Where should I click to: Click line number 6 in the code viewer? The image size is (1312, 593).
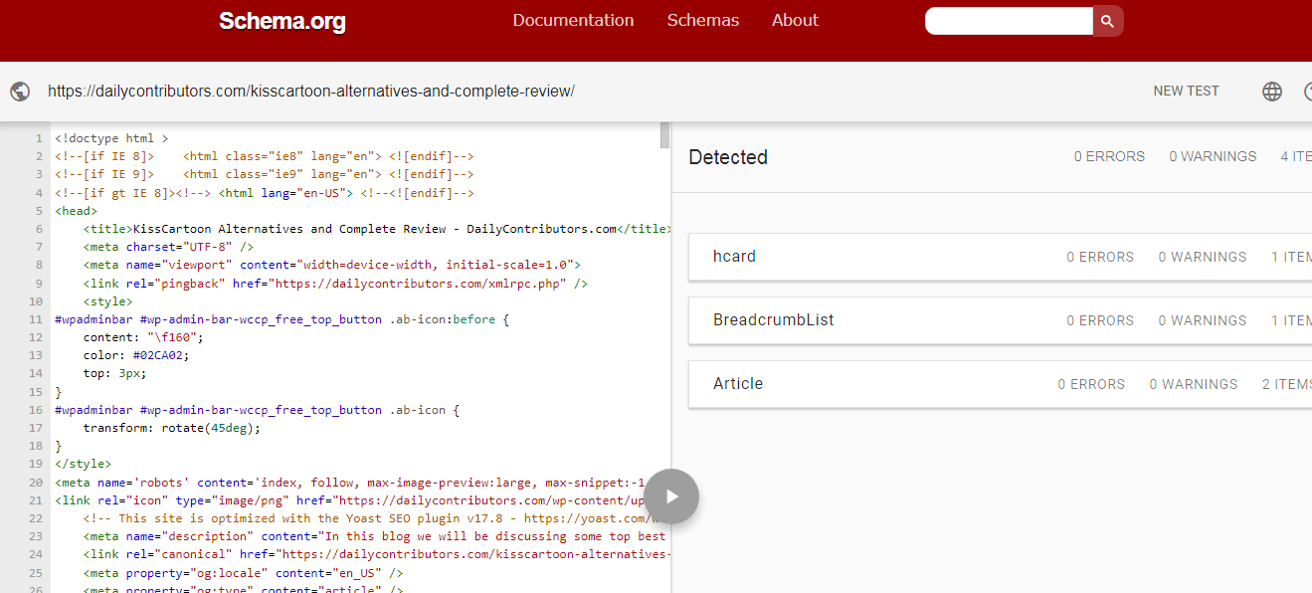pos(38,228)
